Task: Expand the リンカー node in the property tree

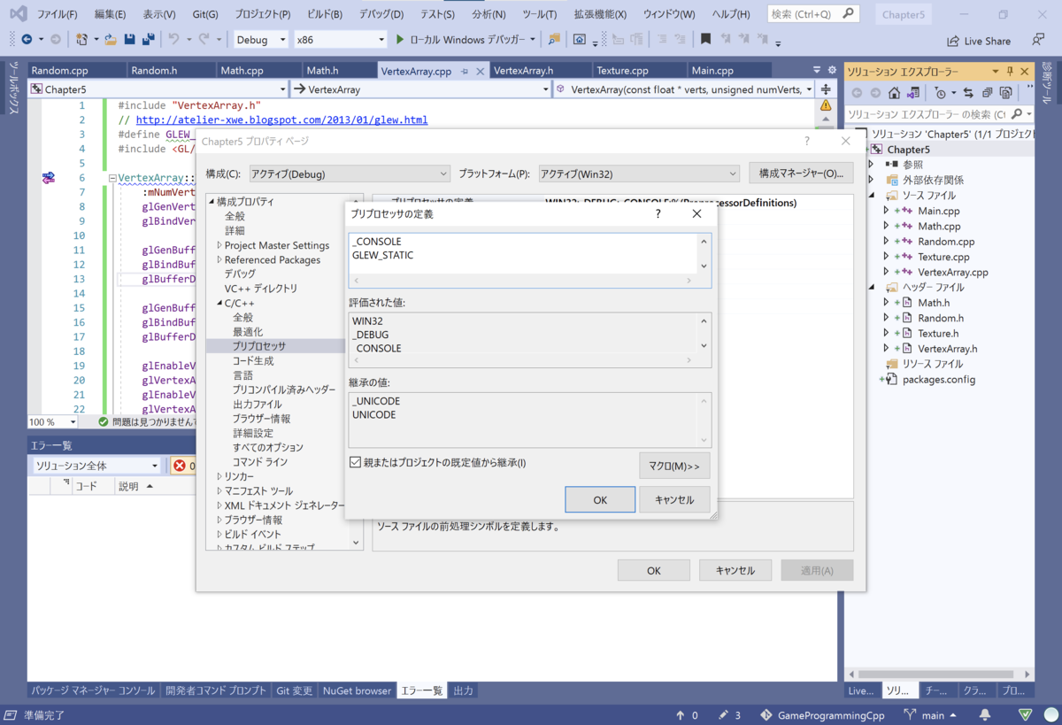Action: tap(219, 476)
